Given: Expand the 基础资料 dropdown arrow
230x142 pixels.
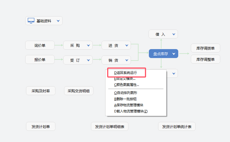Looking at the screenshot, I should point(58,21).
